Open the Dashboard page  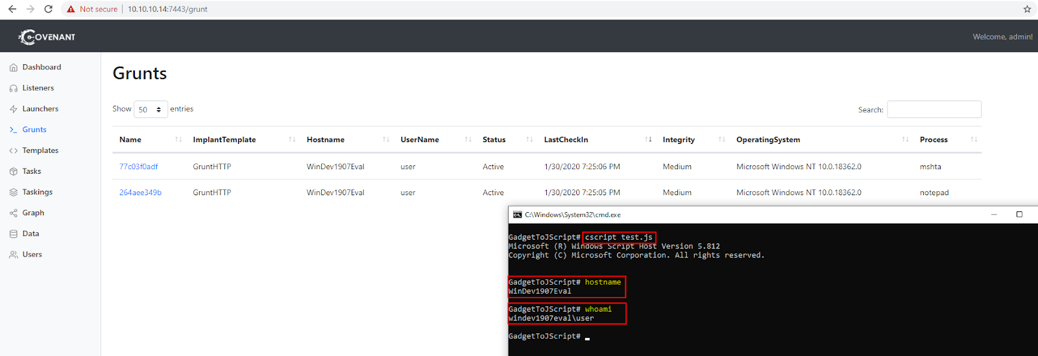[x=42, y=67]
